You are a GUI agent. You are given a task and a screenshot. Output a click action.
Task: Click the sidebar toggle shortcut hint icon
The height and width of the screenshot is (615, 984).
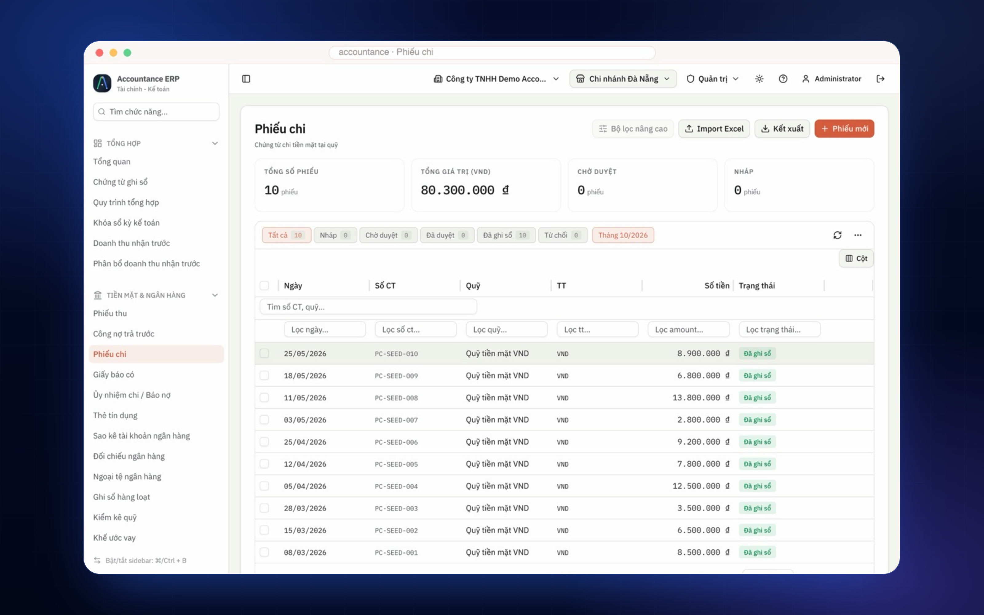coord(97,560)
